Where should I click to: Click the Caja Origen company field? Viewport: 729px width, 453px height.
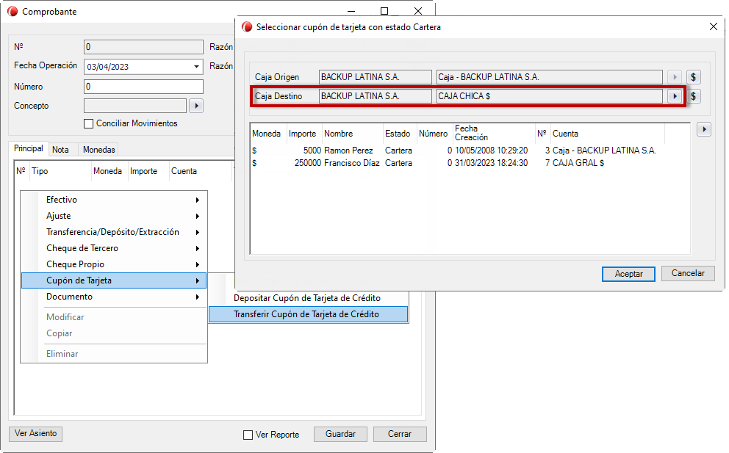[376, 77]
